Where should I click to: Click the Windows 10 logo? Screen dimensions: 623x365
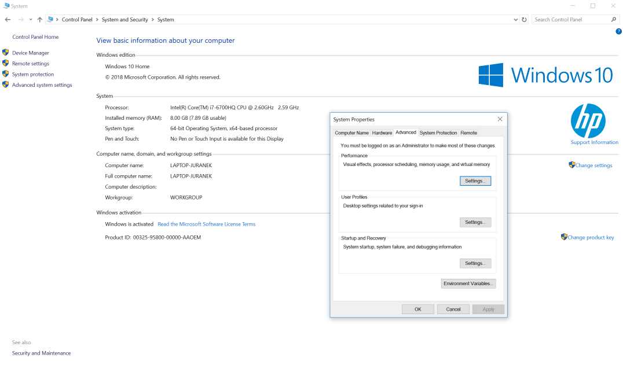545,75
